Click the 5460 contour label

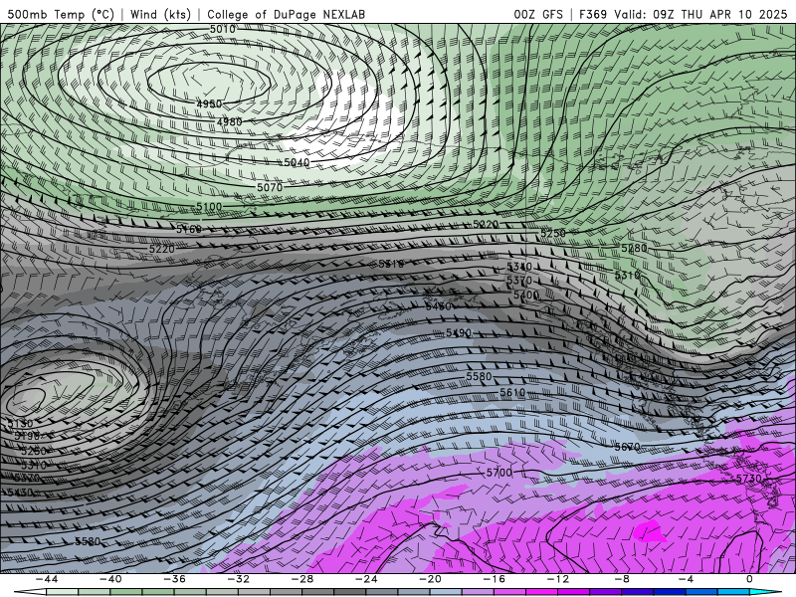tap(438, 306)
